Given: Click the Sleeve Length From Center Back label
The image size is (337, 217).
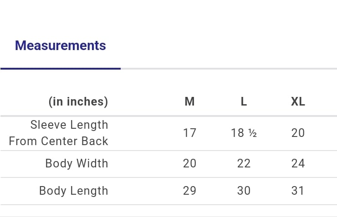Looking at the screenshot, I should [58, 133].
